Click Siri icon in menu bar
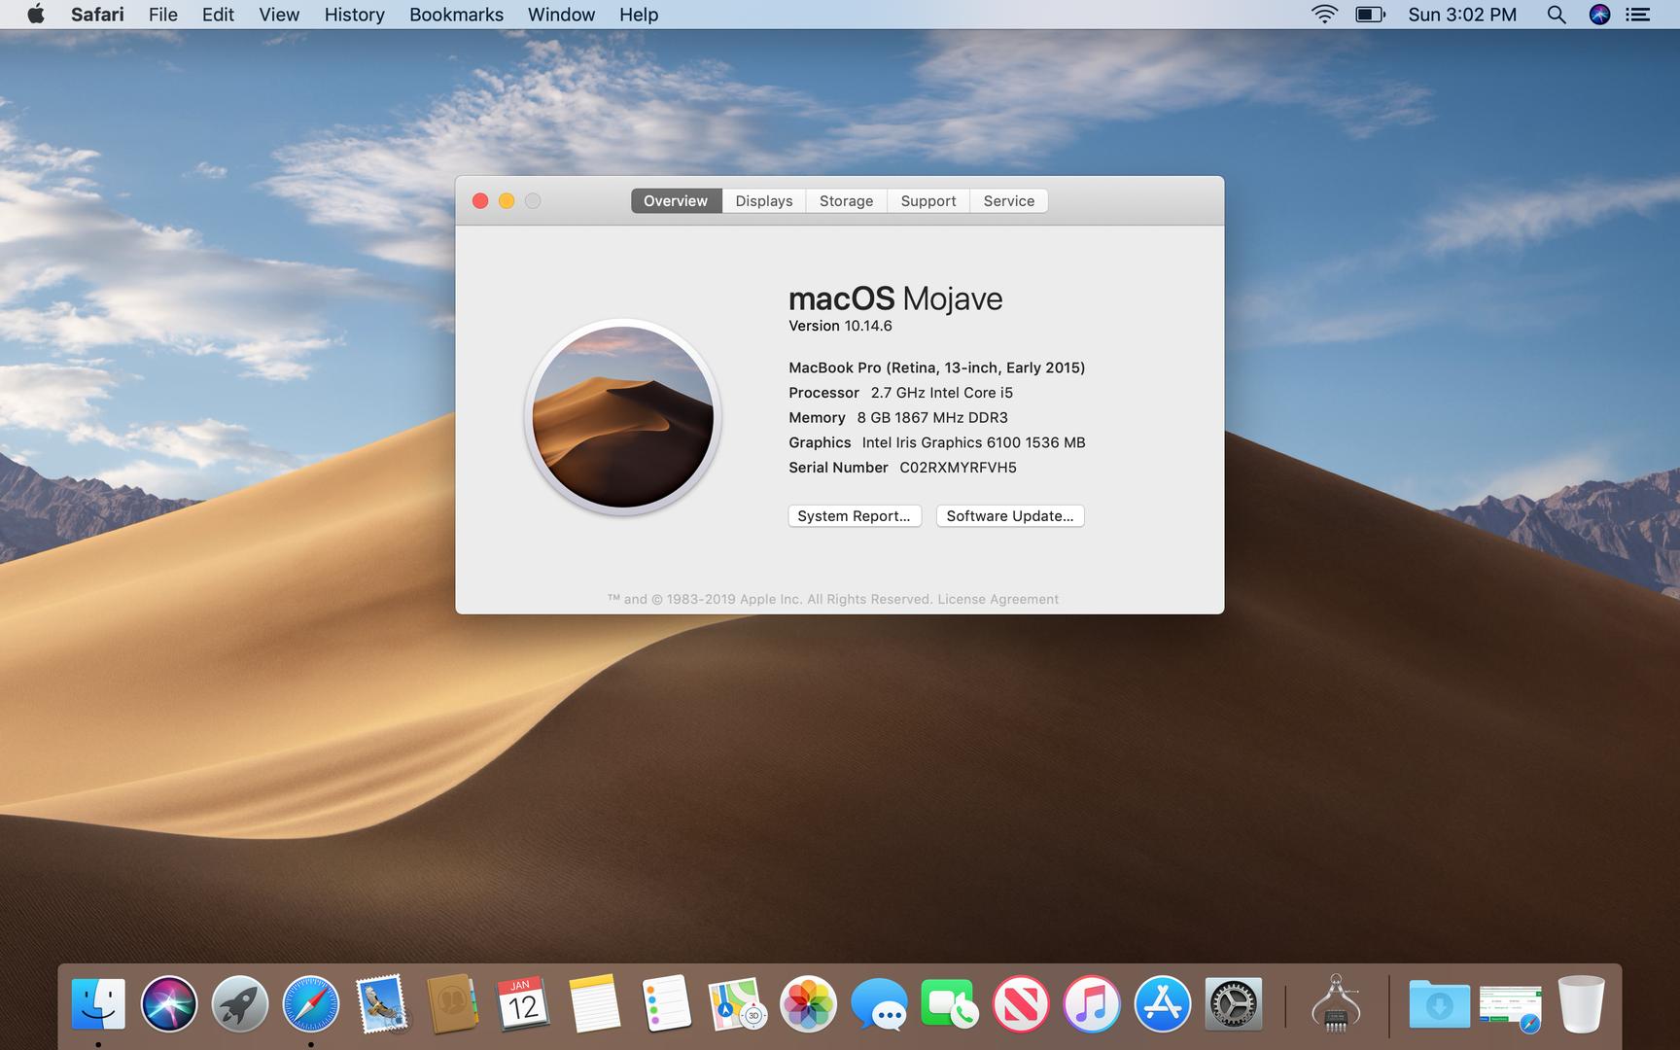The height and width of the screenshot is (1050, 1680). (x=1599, y=15)
